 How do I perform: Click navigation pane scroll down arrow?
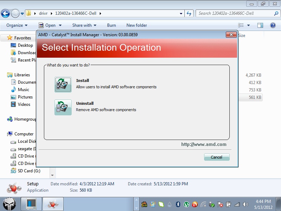click(x=52, y=175)
